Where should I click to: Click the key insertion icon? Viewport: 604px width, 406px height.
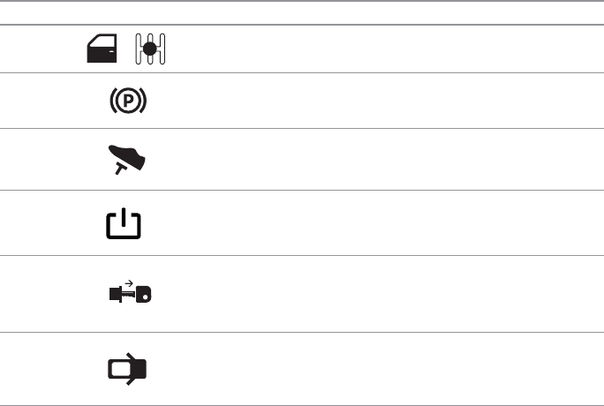pyautogui.click(x=129, y=296)
